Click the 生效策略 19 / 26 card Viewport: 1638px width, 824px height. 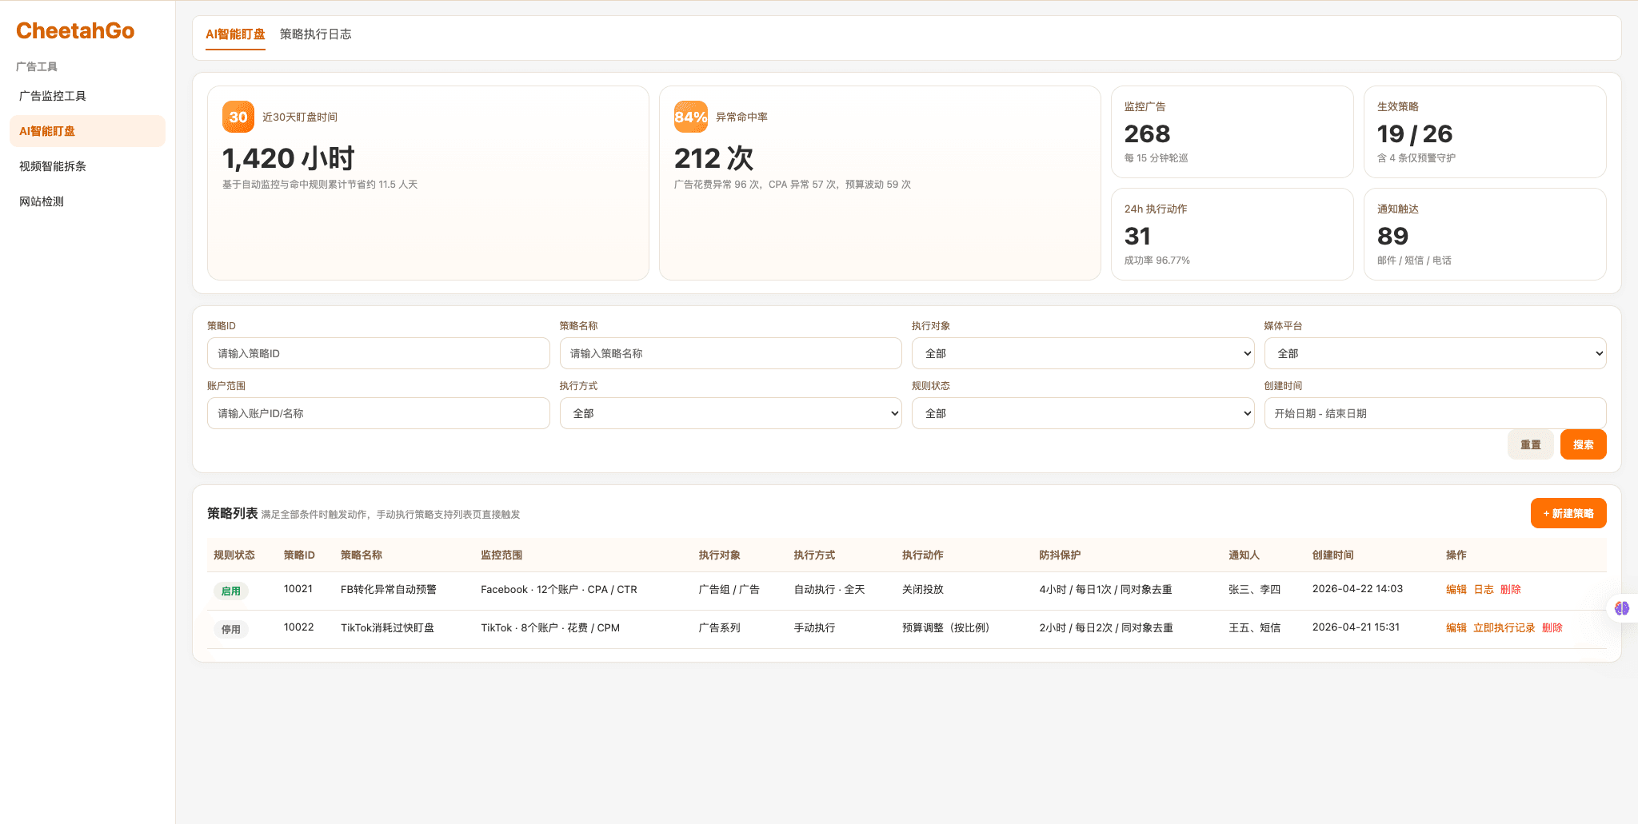(x=1485, y=132)
